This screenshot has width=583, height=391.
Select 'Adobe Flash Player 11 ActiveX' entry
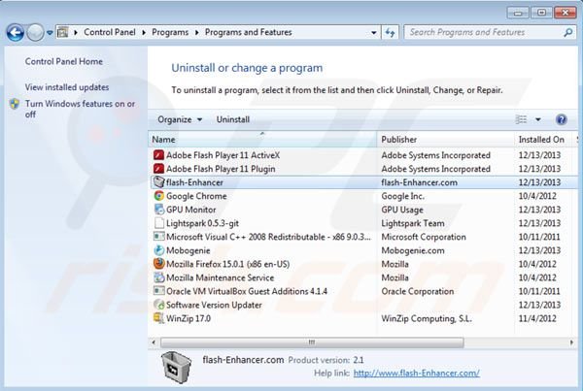click(x=223, y=155)
